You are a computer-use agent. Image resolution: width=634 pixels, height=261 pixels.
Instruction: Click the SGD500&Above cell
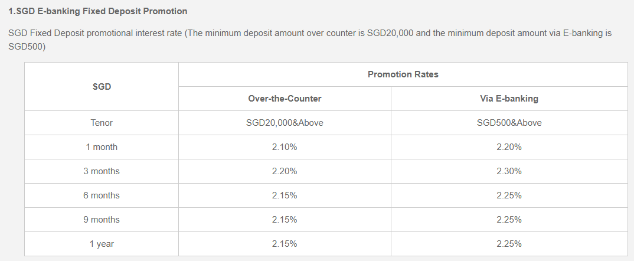coord(509,123)
